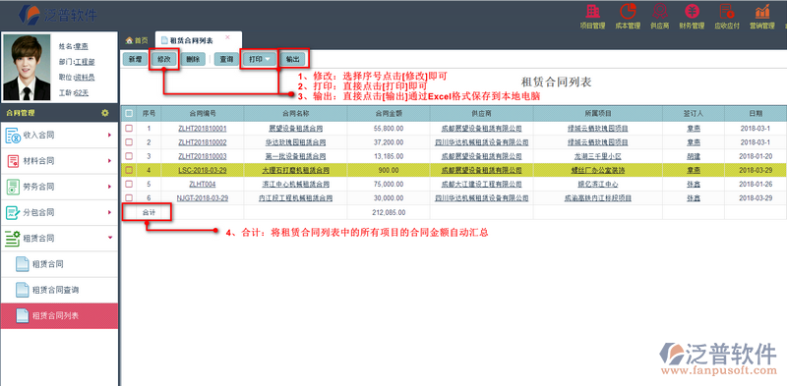This screenshot has width=787, height=386.
Task: Expand the 材料合同 submenu arrow
Action: 109,161
